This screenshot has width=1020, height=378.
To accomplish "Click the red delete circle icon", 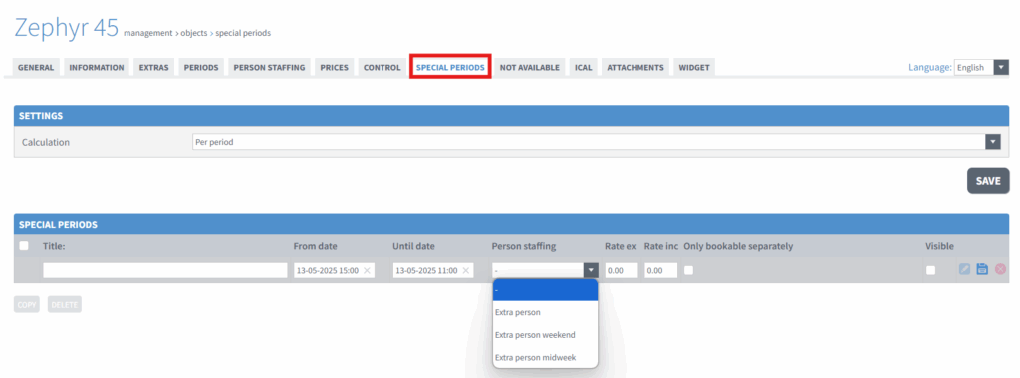I will (1000, 269).
